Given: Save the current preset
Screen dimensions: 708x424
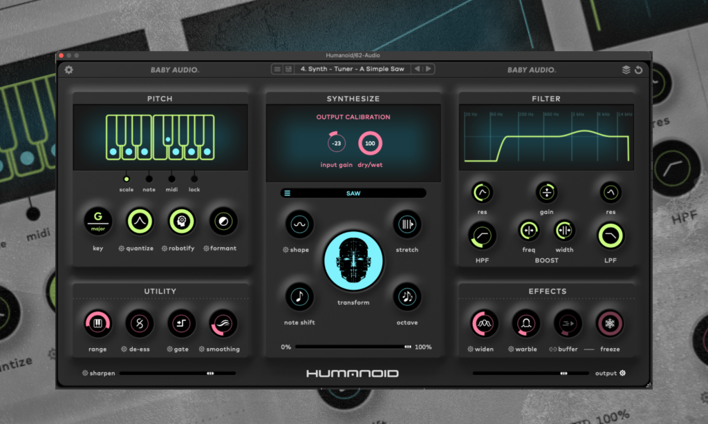Looking at the screenshot, I should click(x=288, y=69).
